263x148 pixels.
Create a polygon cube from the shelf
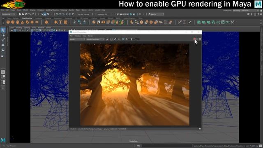(13, 22)
